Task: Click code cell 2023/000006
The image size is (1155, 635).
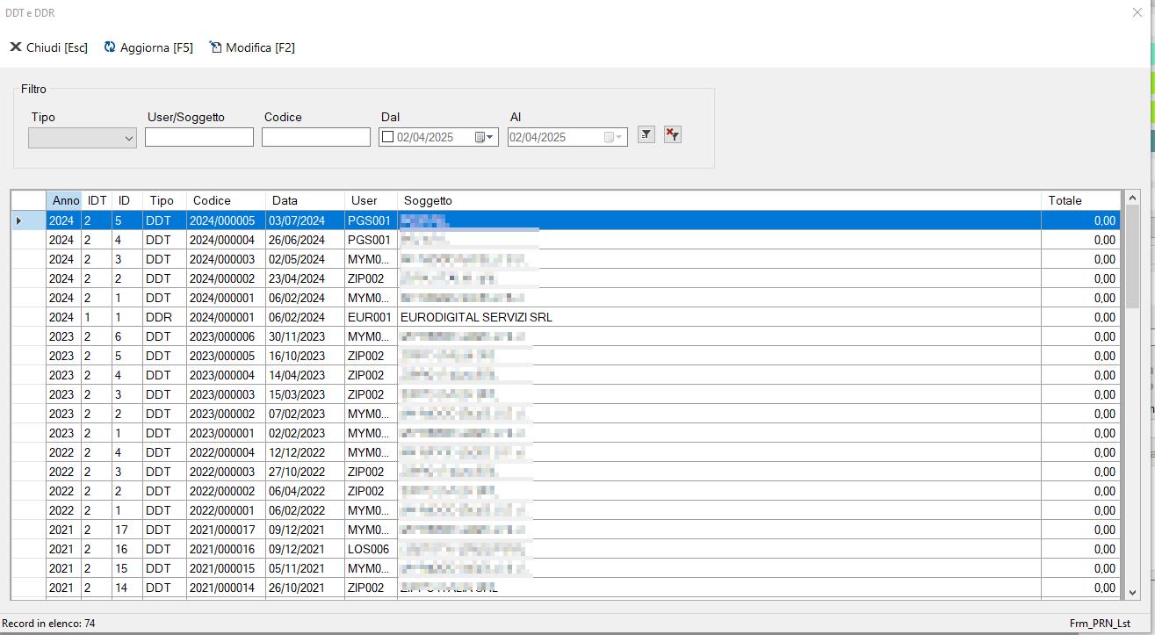Action: click(x=226, y=336)
